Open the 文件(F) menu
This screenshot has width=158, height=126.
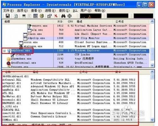pyautogui.click(x=9, y=11)
